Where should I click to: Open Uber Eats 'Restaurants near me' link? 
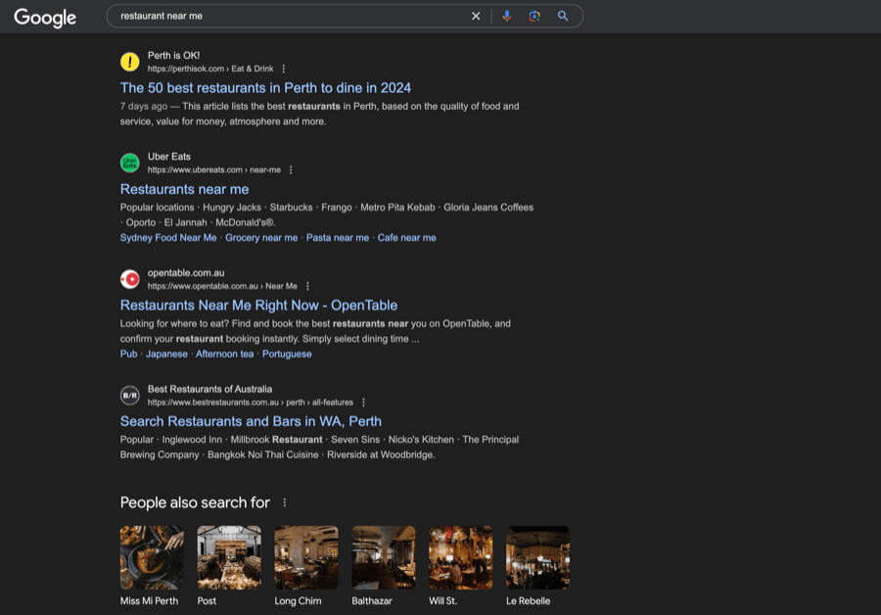pos(184,189)
